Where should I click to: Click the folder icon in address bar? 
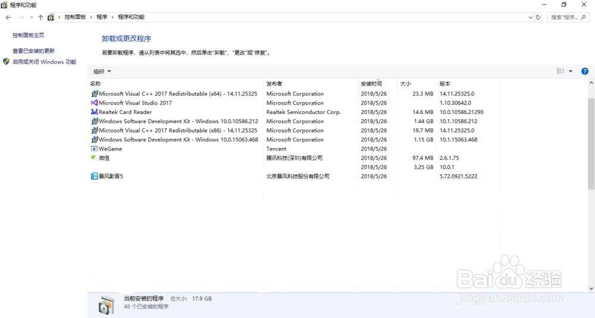[51, 17]
